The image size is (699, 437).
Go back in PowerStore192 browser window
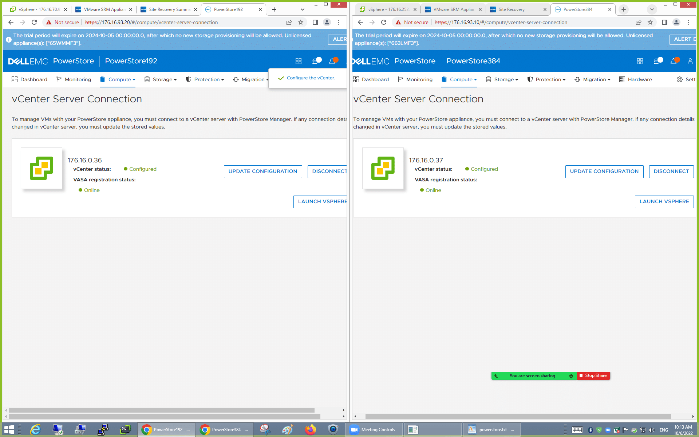(11, 22)
